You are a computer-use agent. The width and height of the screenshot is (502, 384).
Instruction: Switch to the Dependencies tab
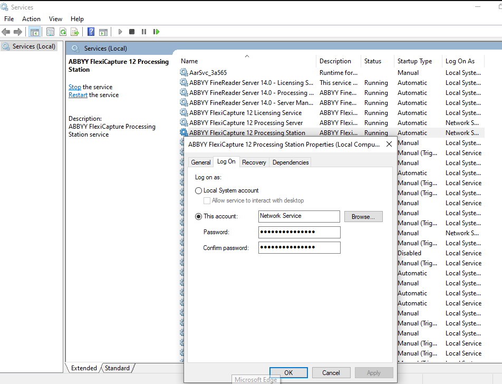tap(291, 162)
